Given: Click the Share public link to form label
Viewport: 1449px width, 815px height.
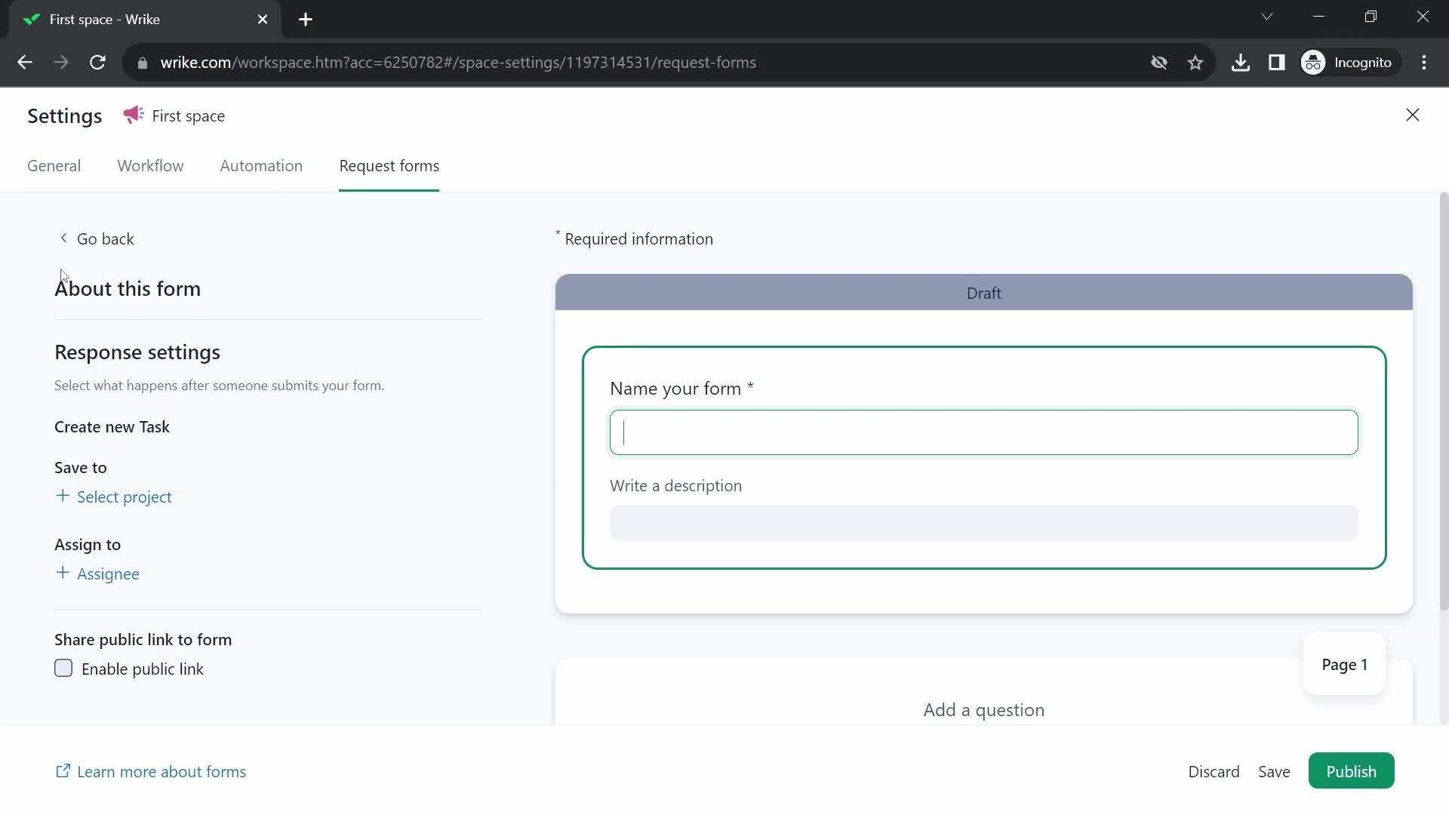Looking at the screenshot, I should 143,640.
